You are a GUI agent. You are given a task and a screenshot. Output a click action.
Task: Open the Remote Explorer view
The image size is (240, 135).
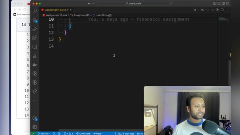pos(35,47)
